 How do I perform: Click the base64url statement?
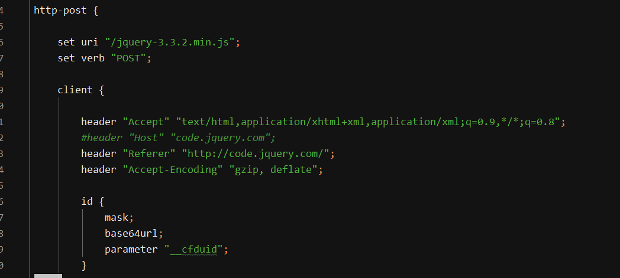(131, 234)
